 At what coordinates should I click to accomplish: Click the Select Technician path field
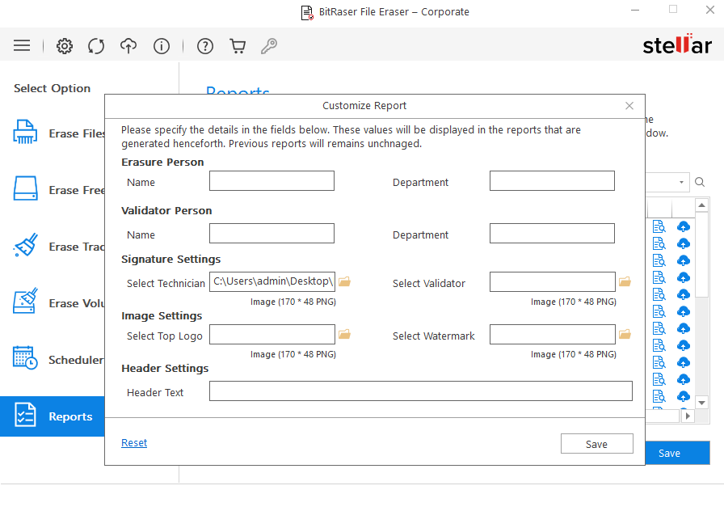[x=272, y=281]
